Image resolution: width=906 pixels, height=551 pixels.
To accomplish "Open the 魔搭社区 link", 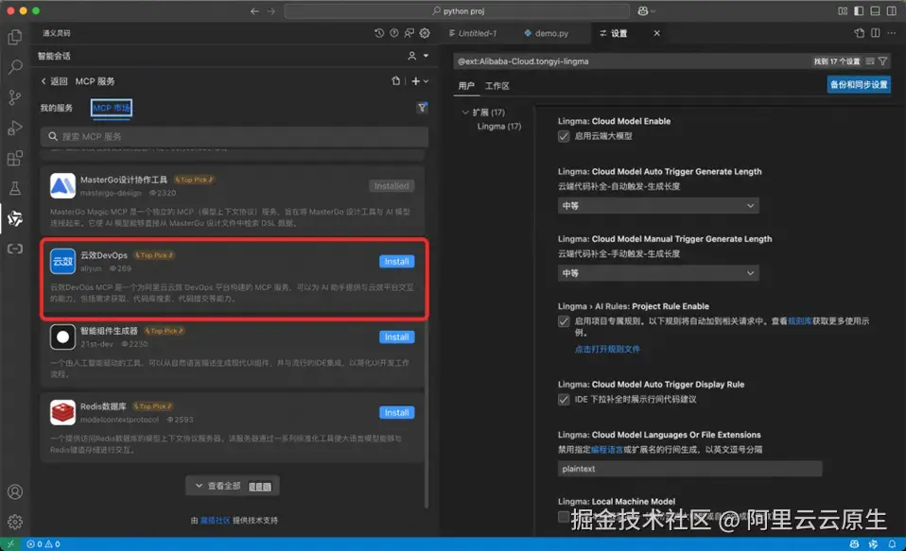I will pyautogui.click(x=216, y=521).
